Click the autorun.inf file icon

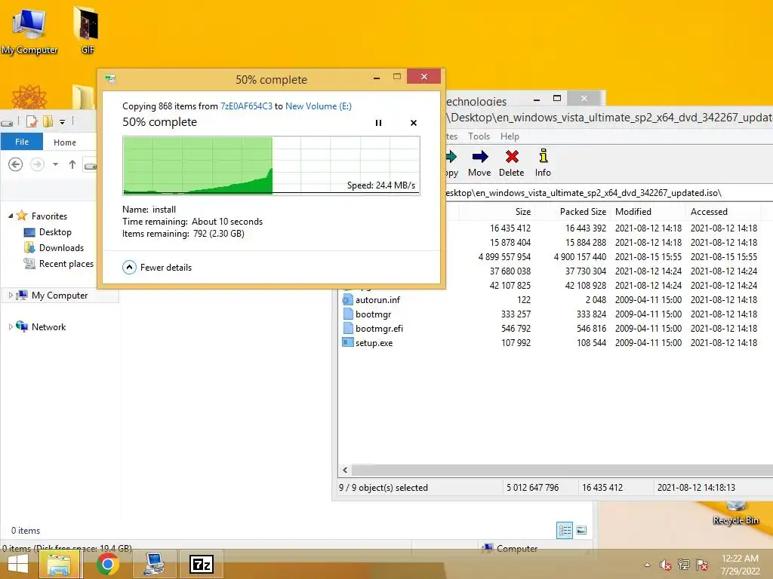point(347,299)
